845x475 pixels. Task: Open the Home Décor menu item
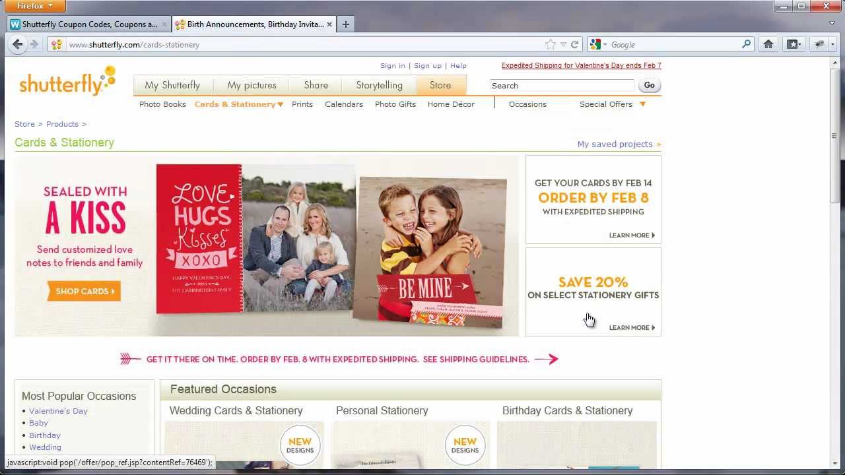point(451,104)
